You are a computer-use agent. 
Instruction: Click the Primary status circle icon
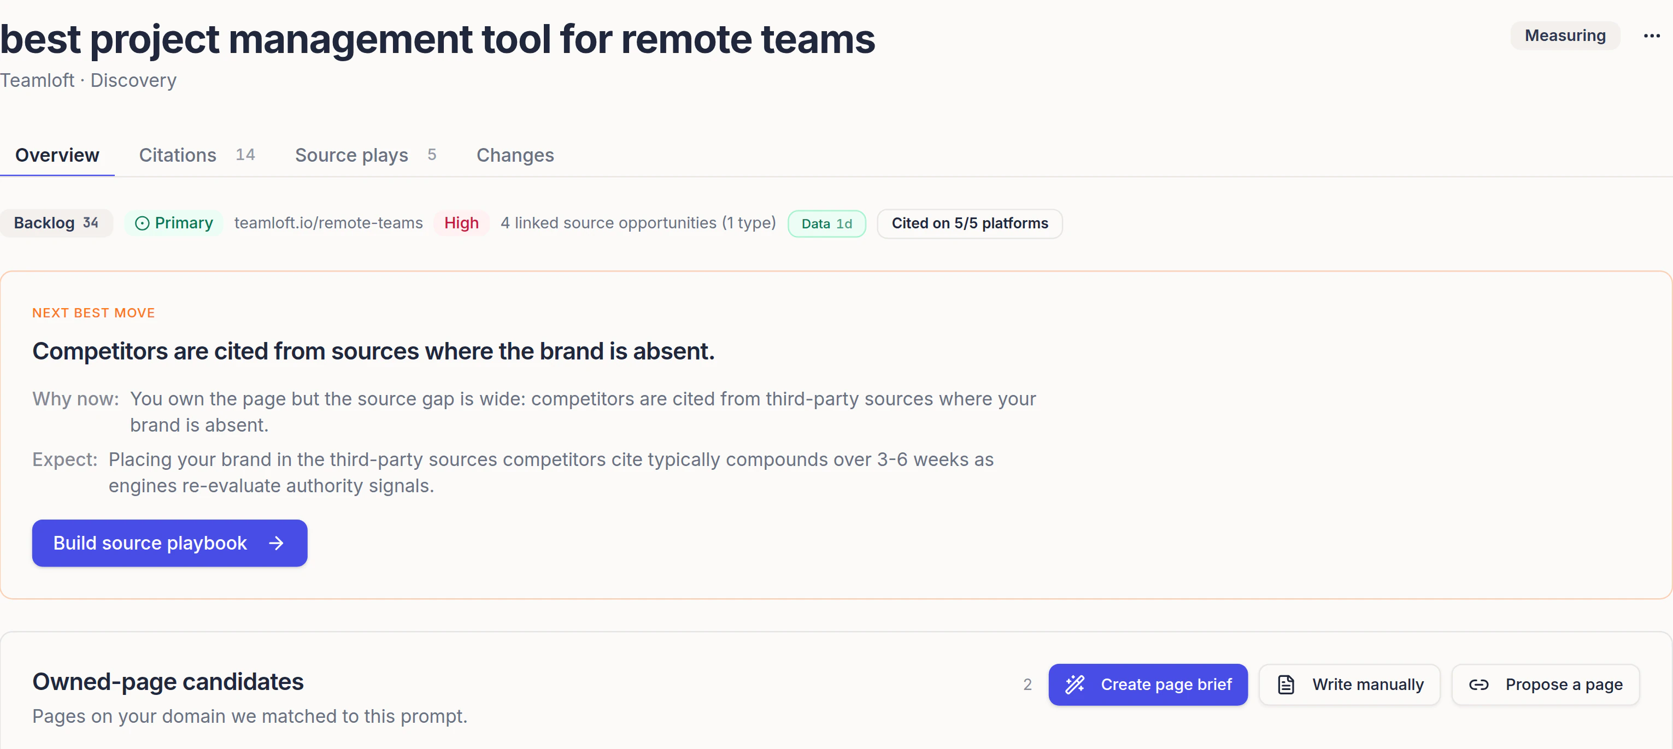[142, 223]
